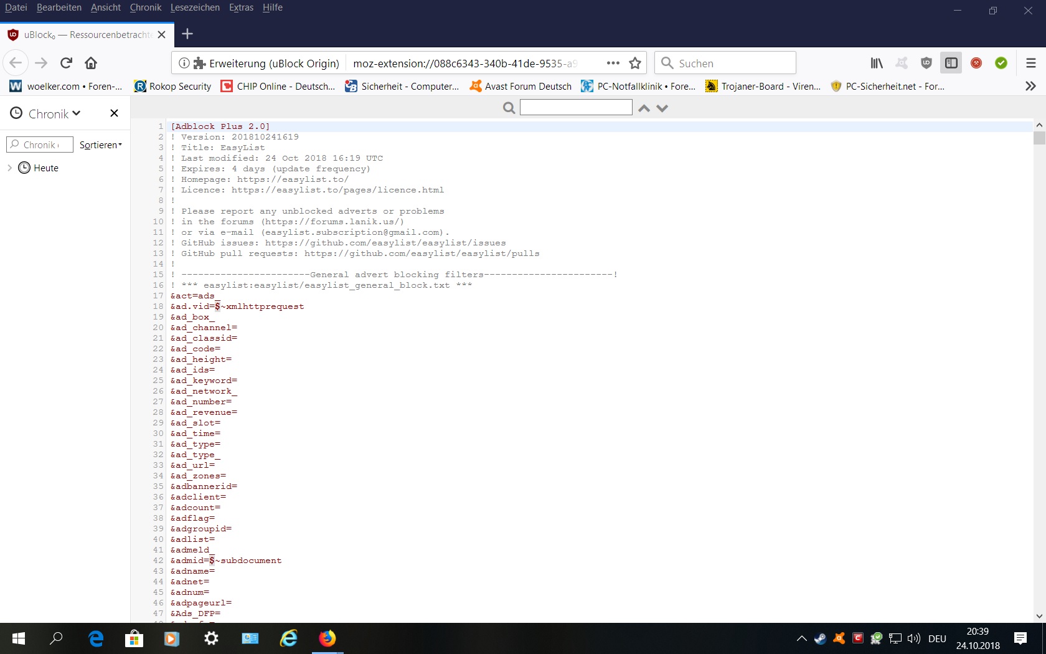Click line "&ad.vid=$~xmlhttprequest"
The height and width of the screenshot is (654, 1046).
(237, 306)
